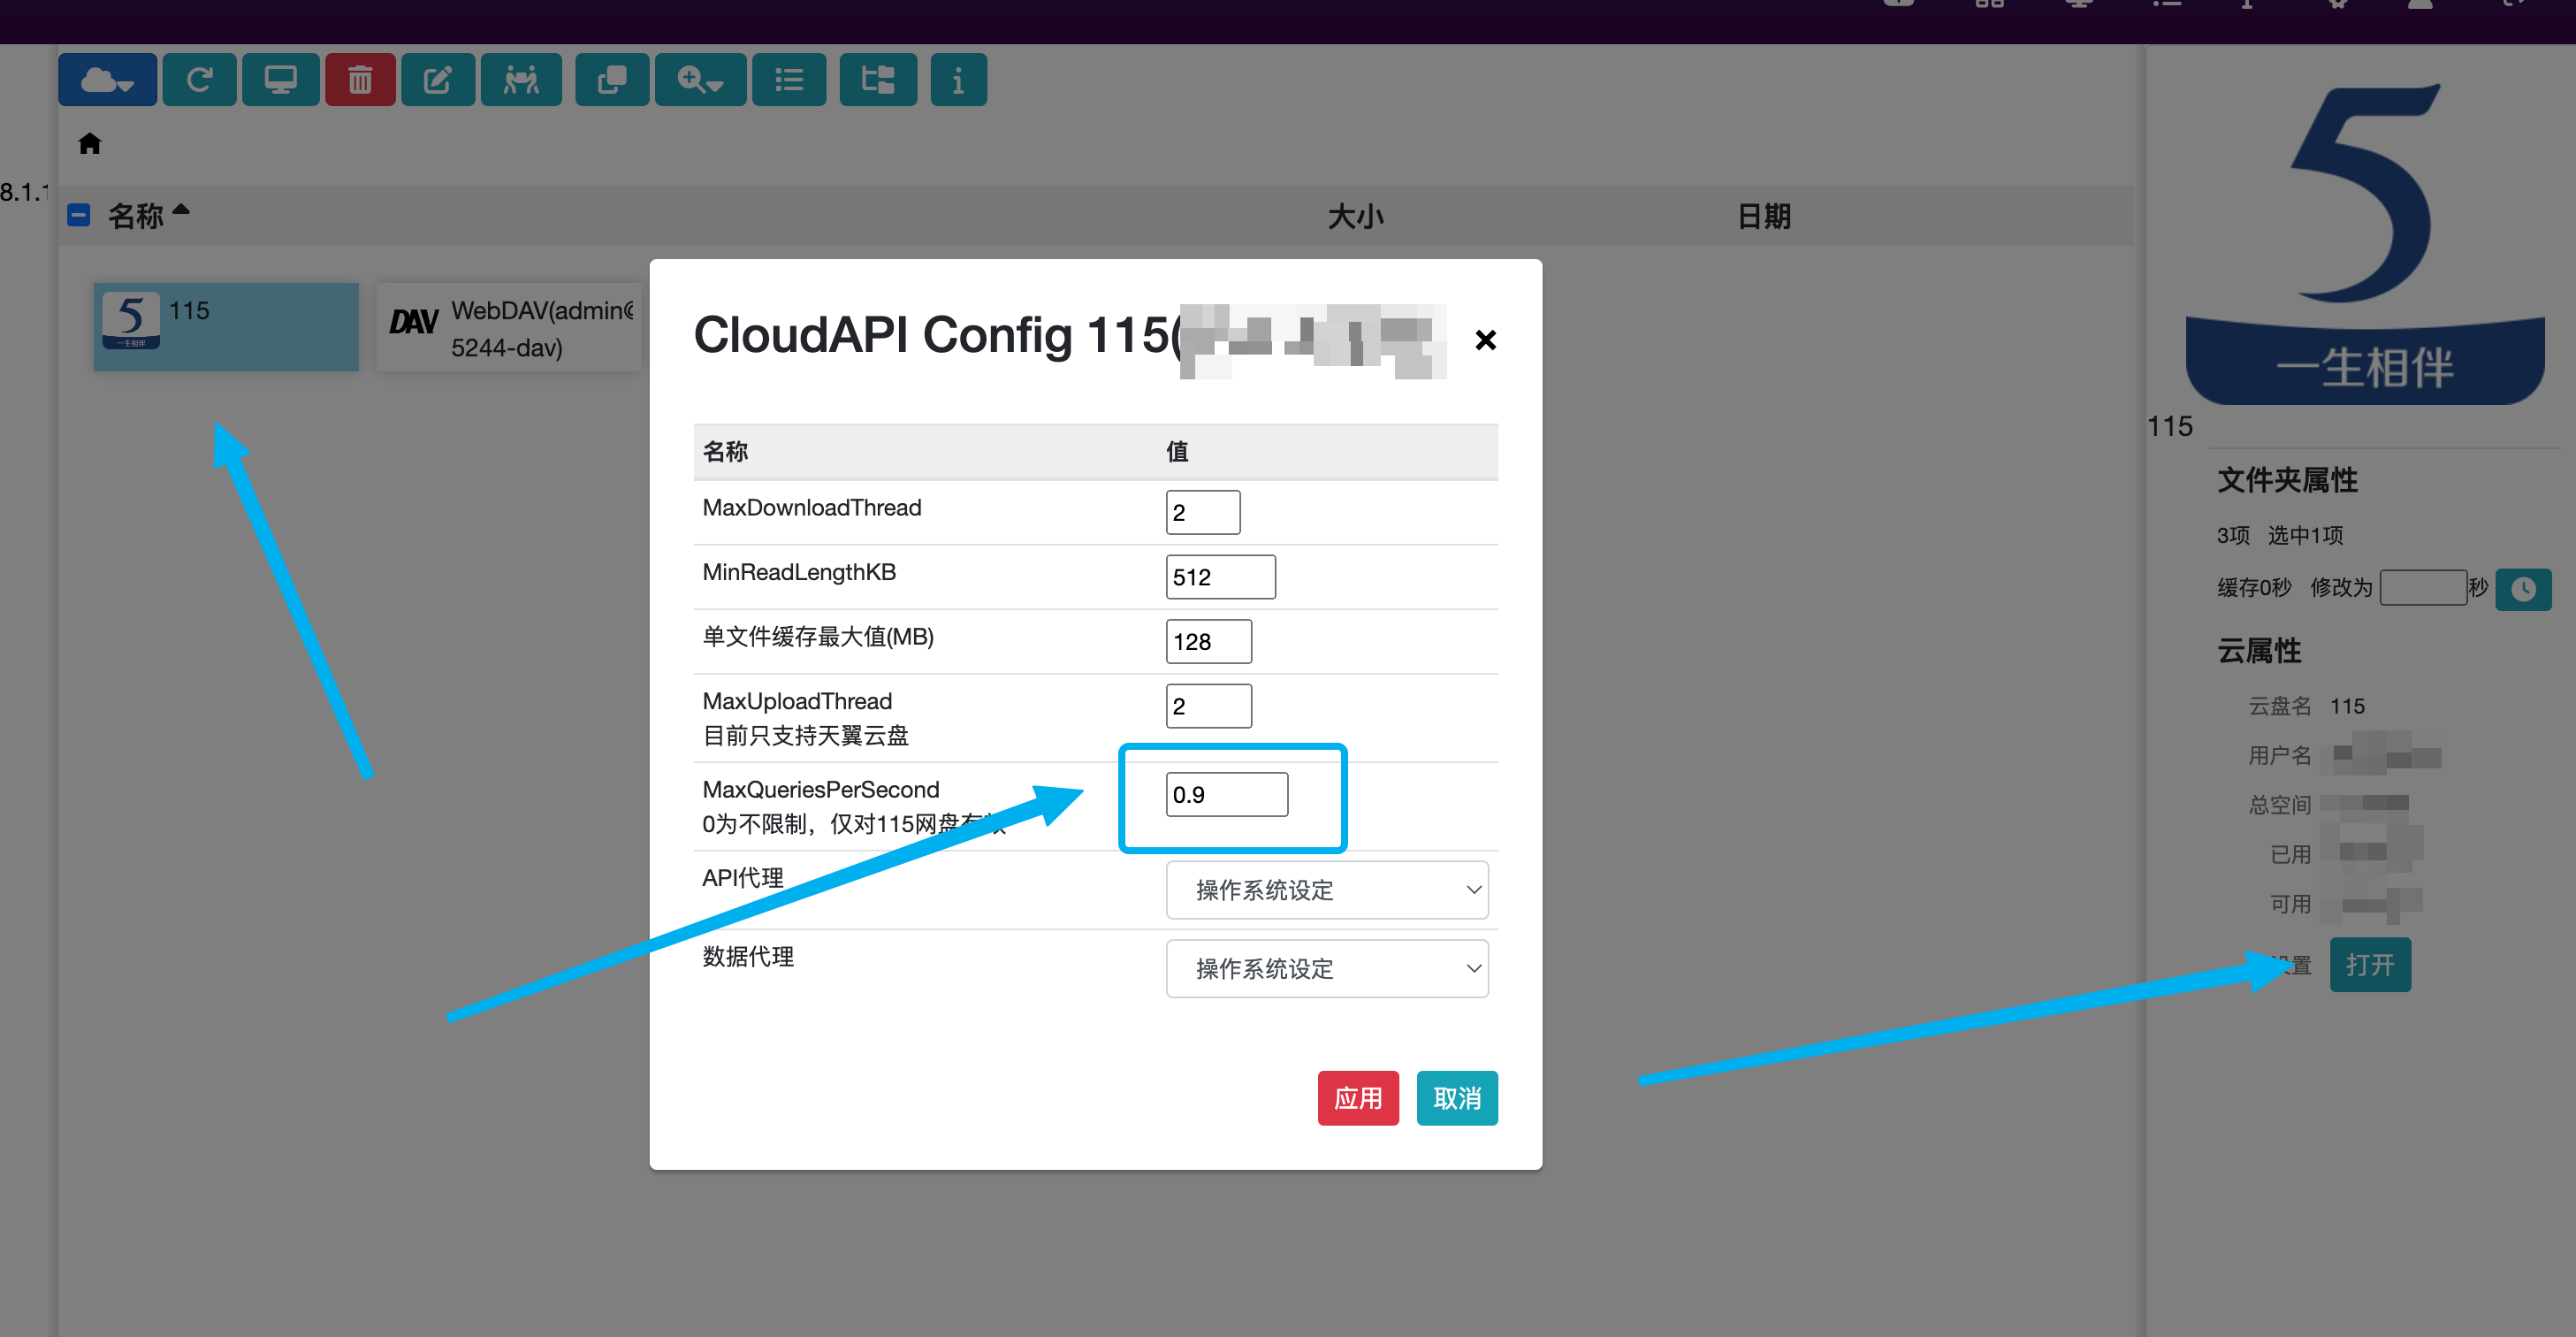Open the 数据代理 dropdown

click(x=1327, y=968)
